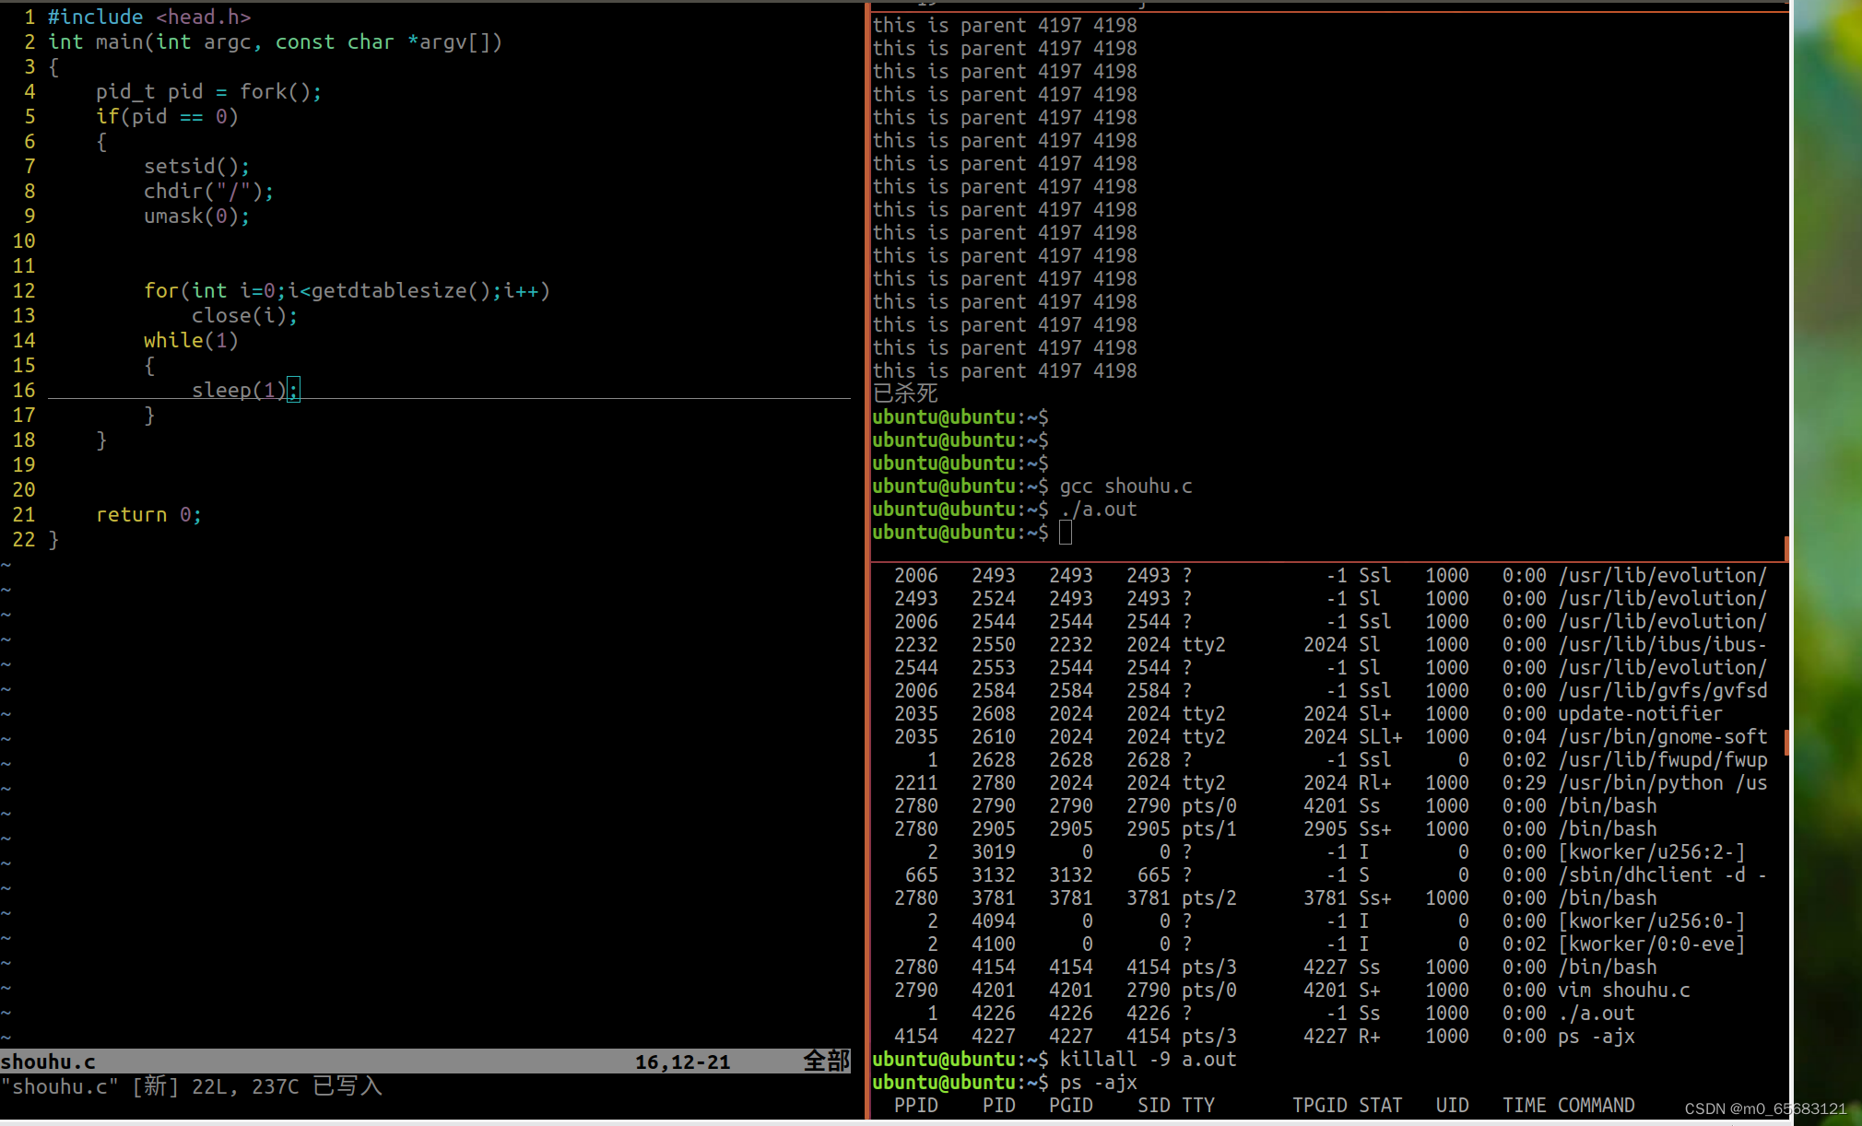The image size is (1862, 1126).
Task: Click the setsid(); statement
Action: 195,166
